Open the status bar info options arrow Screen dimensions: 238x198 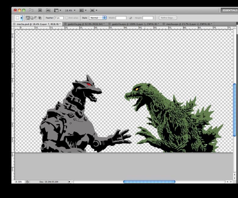pos(69,182)
